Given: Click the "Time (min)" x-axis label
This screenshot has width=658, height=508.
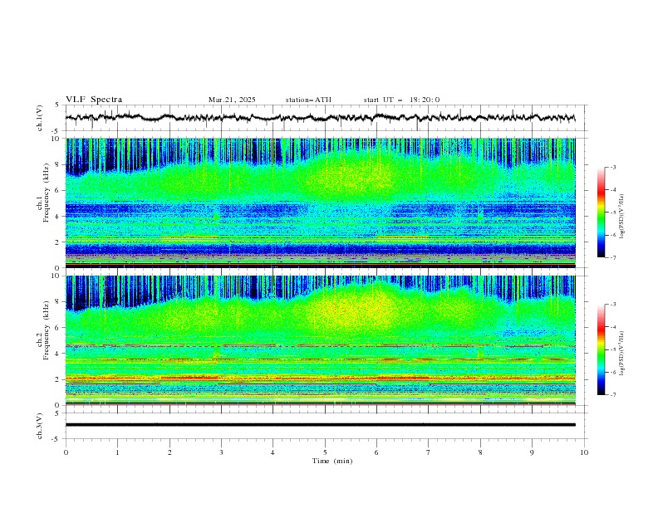Looking at the screenshot, I should pyautogui.click(x=332, y=461).
